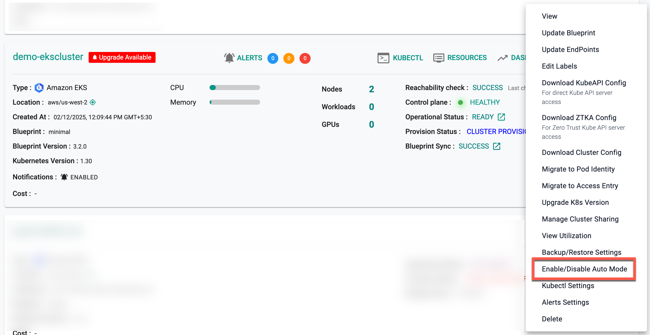Click the Workloads count 0
650x335 pixels.
[x=371, y=107]
